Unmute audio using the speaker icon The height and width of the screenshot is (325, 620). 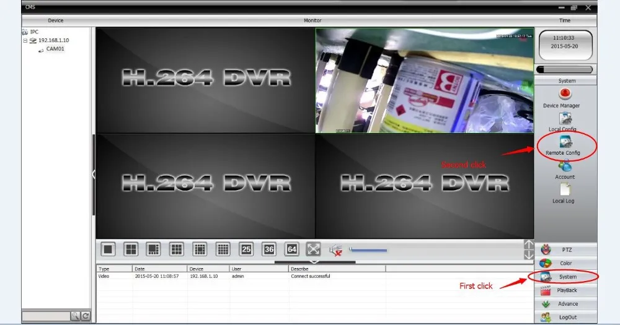tap(335, 249)
